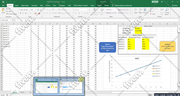The image size is (180, 96).
Task: Toggle Italic formatting
Action: tap(23, 13)
